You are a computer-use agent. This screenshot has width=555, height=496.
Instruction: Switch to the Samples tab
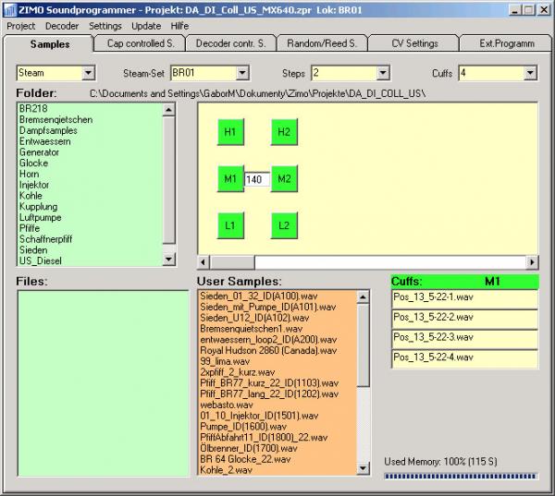(x=50, y=44)
